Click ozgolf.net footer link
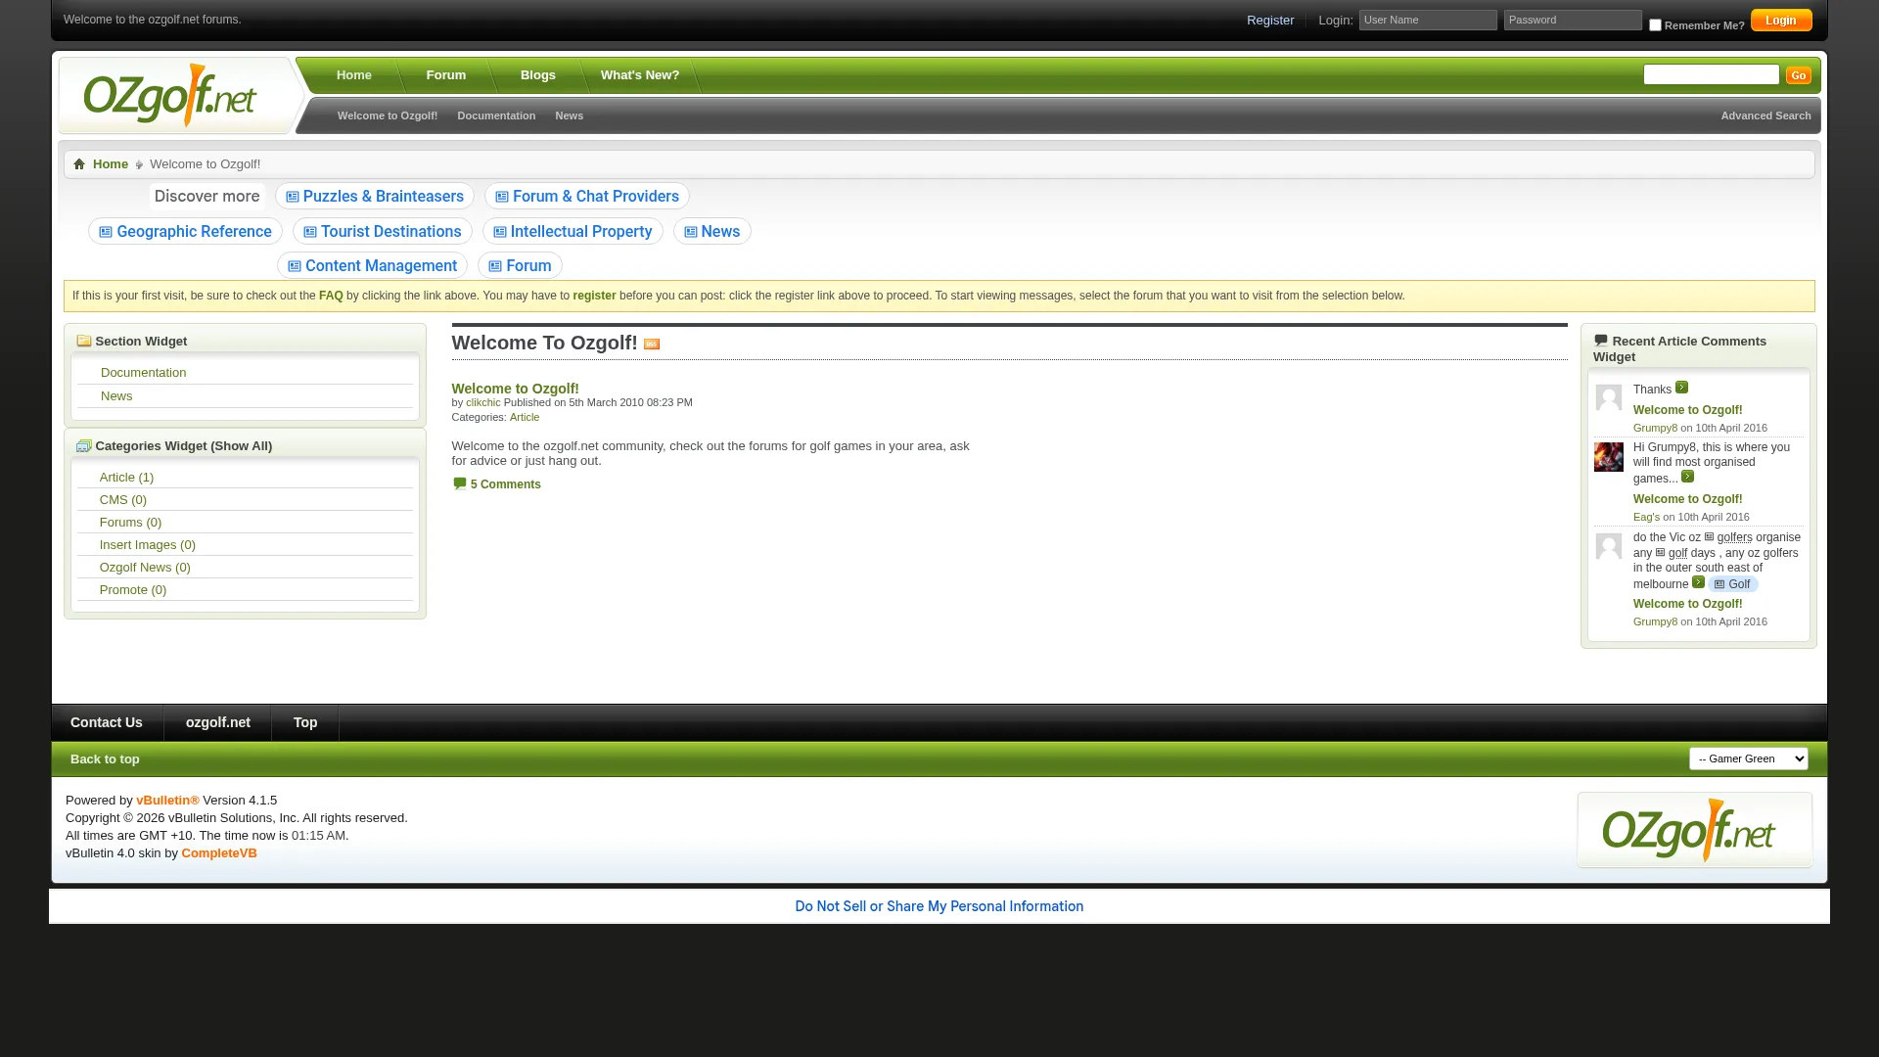 pos(217,722)
